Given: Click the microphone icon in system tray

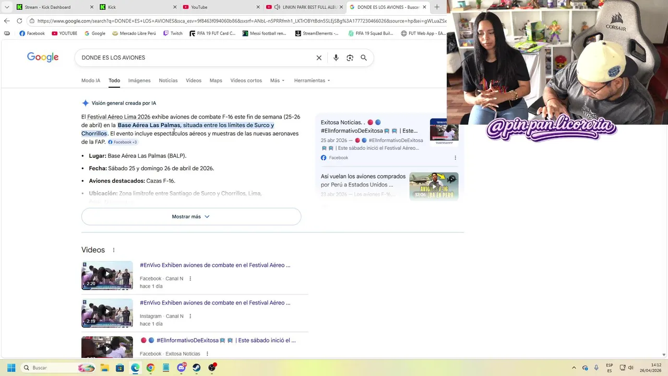Looking at the screenshot, I should coord(596,368).
